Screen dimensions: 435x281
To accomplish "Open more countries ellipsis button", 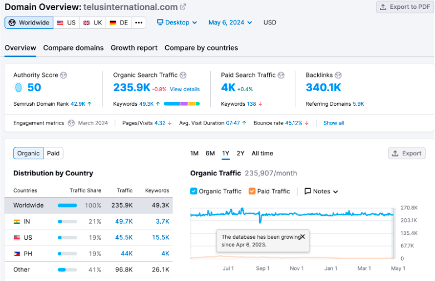I will click(139, 22).
